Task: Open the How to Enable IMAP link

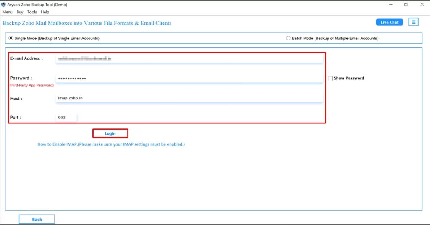Action: point(111,144)
